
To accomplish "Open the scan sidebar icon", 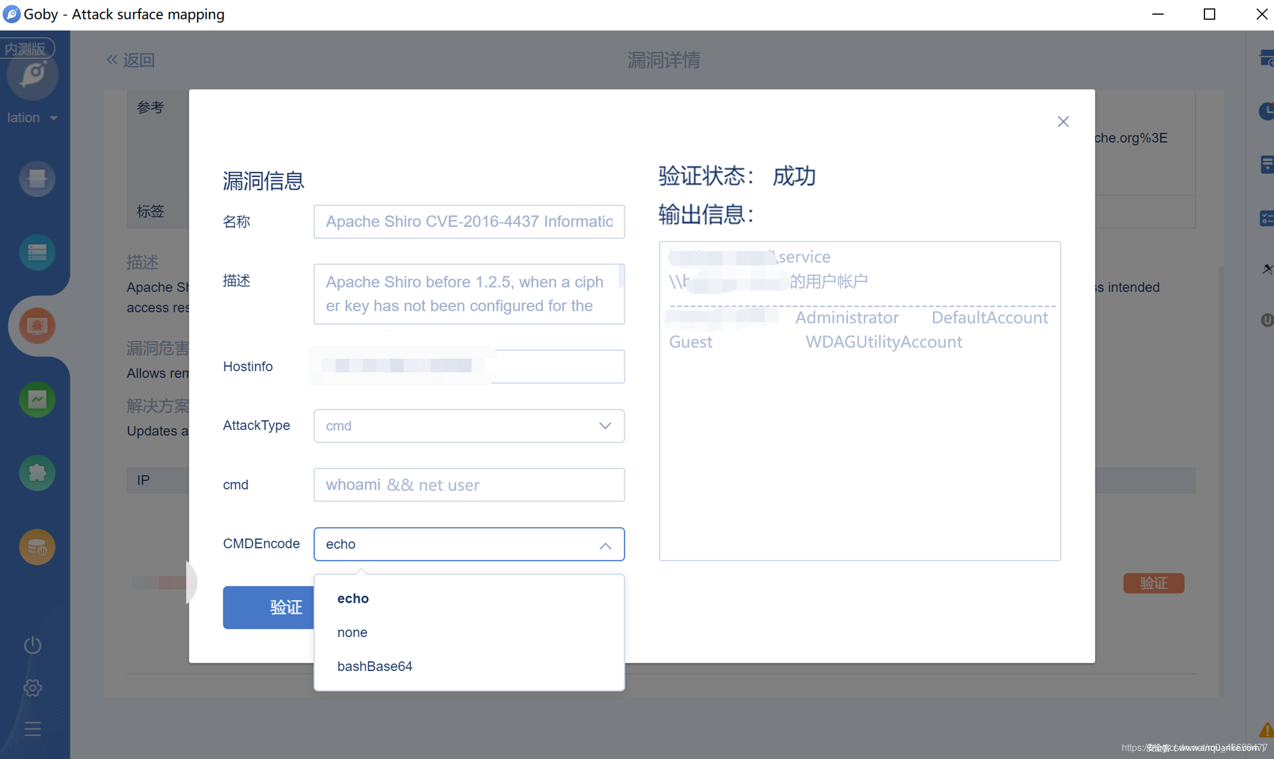I will click(37, 178).
